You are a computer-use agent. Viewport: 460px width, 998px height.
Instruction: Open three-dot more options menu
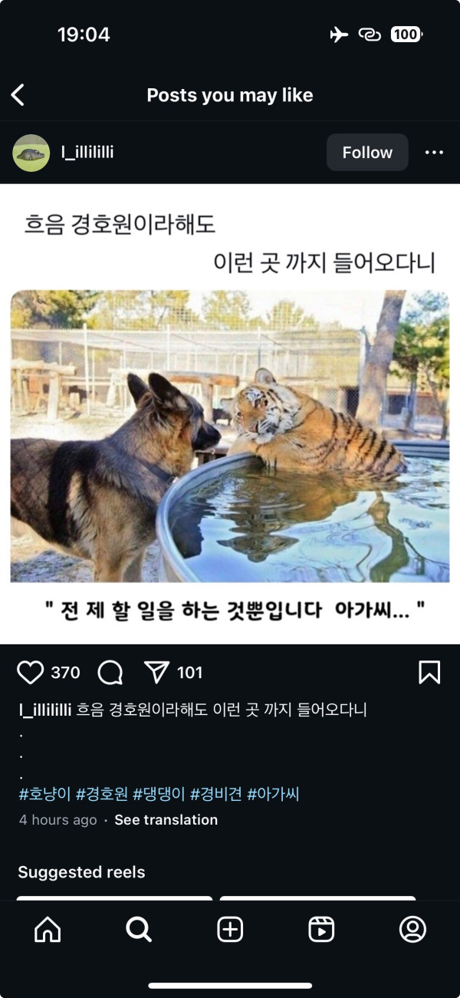point(434,153)
